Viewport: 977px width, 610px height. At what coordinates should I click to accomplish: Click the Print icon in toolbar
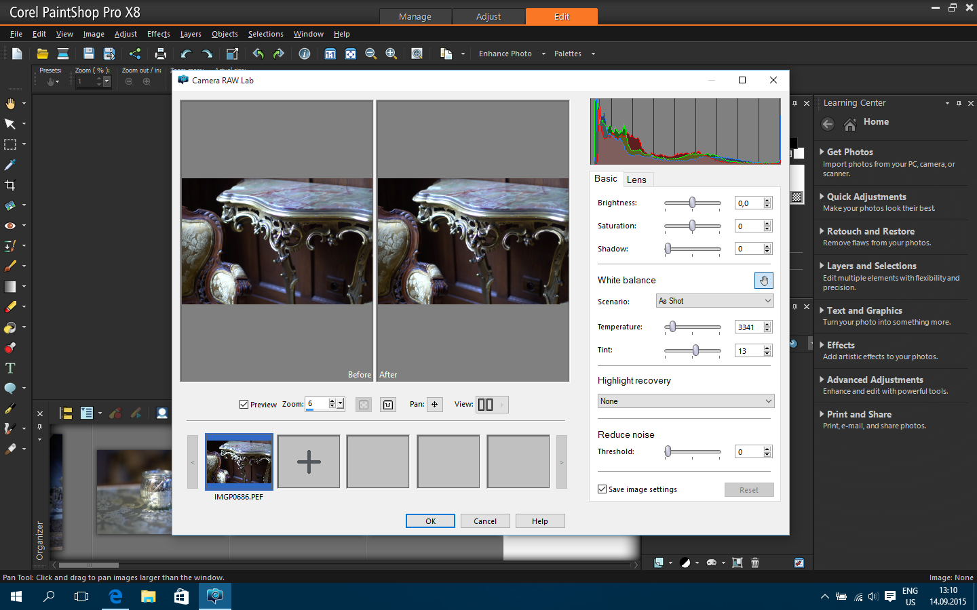[x=161, y=54]
